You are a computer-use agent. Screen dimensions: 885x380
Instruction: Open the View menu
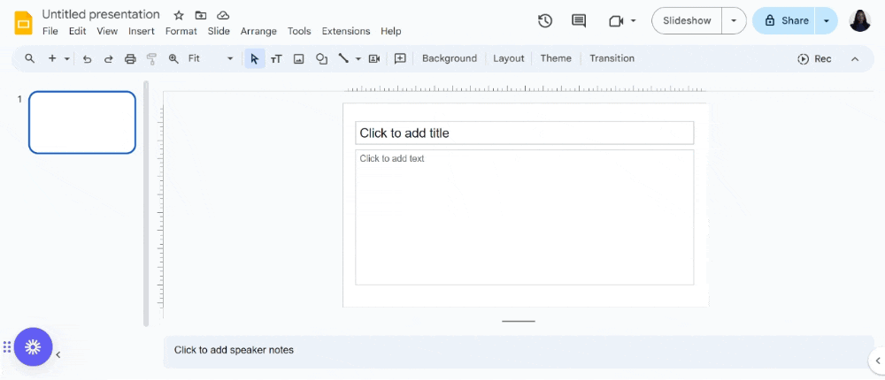107,31
